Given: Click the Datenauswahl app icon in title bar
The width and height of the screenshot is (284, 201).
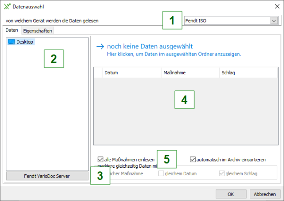Looking at the screenshot, I should tap(7, 7).
